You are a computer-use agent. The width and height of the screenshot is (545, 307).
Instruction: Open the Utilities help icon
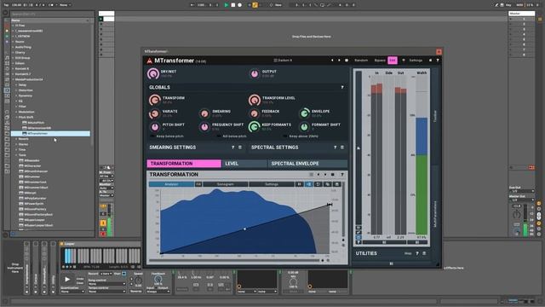(417, 253)
